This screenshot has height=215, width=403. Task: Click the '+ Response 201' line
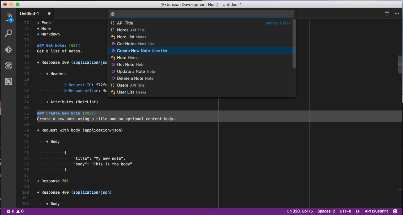pyautogui.click(x=53, y=181)
